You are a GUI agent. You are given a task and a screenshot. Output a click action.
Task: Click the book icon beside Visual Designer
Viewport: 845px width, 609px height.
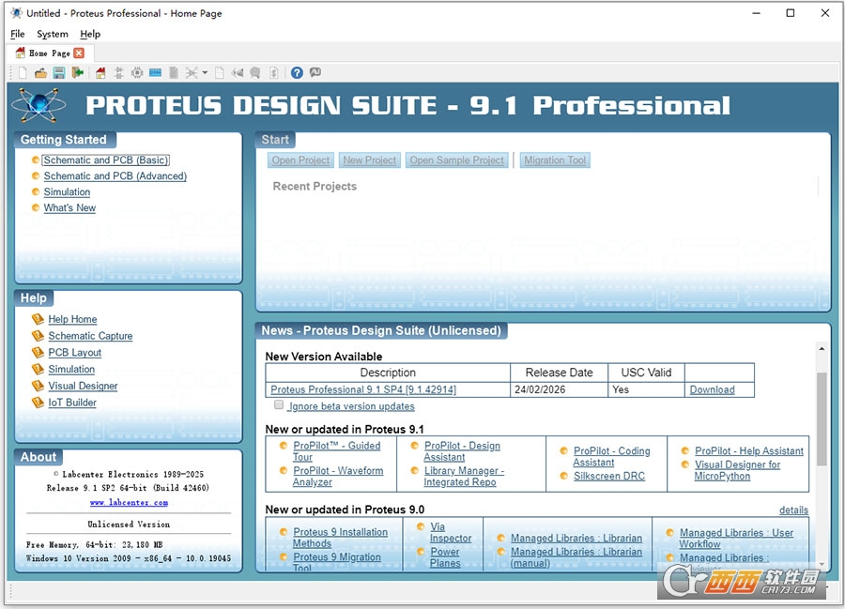click(x=38, y=386)
